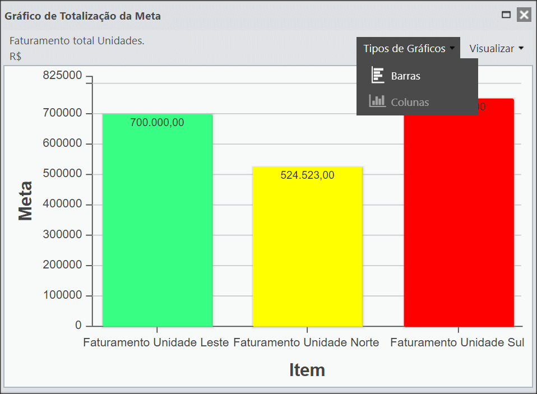
Task: Click the Faturamento Unidade Leste axis label
Action: point(156,342)
